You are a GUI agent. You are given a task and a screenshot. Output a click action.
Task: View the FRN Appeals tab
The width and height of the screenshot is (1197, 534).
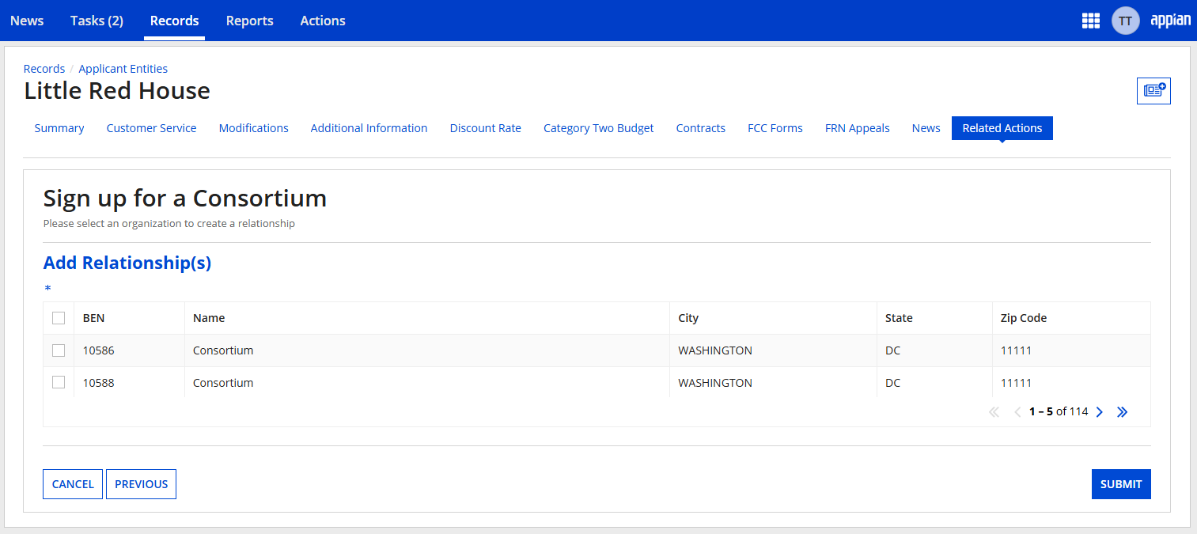pyautogui.click(x=857, y=128)
